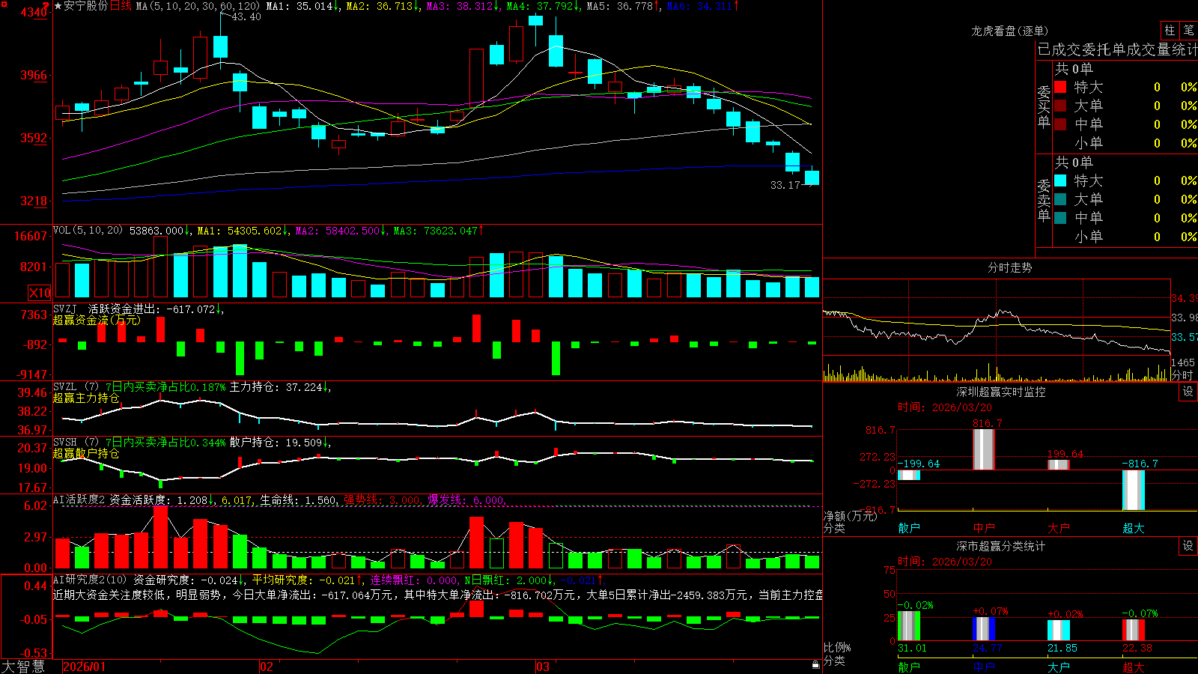Click the 199.64 大户 bar in 实时监控
Screen dimensions: 1198x674
click(x=1059, y=465)
